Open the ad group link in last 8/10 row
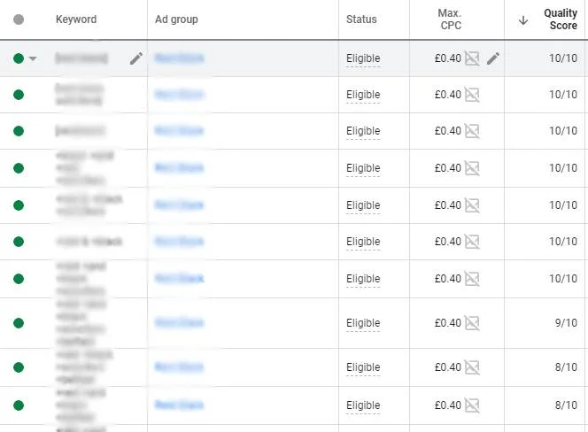The width and height of the screenshot is (588, 432). click(x=178, y=405)
